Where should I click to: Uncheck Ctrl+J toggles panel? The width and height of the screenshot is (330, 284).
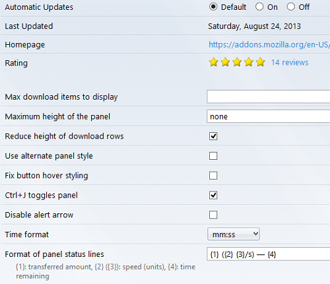(x=213, y=195)
